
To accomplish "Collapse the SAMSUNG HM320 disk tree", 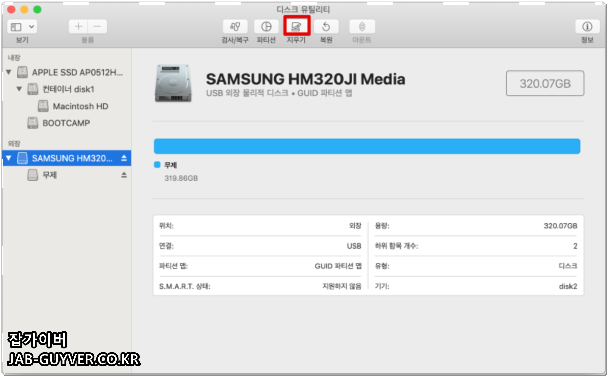I will coord(9,158).
